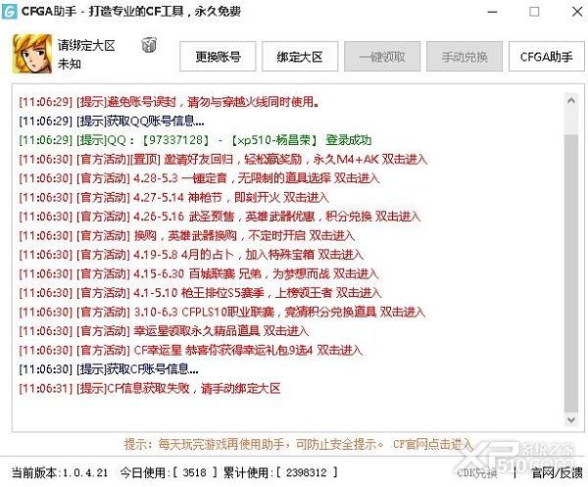
Task: Open the CF官网点击进入 link
Action: pyautogui.click(x=432, y=444)
